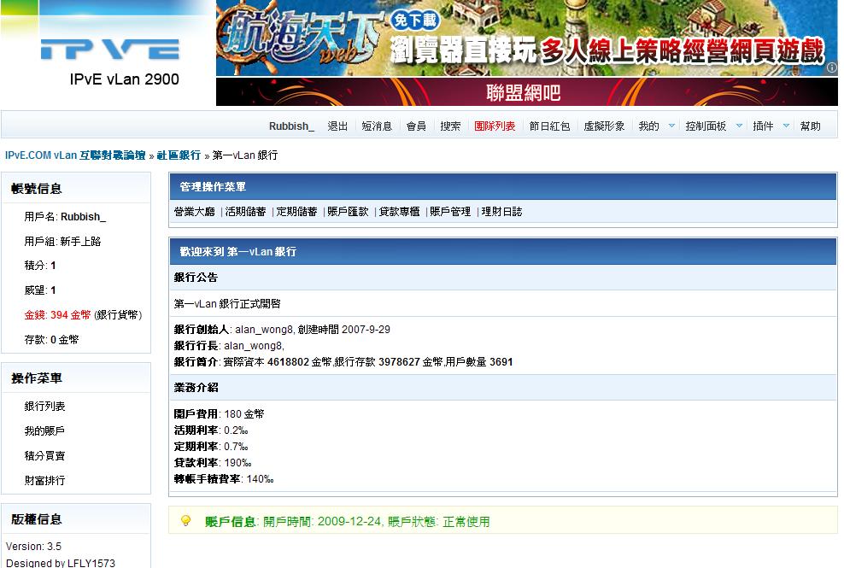Screen dimensions: 844x568
Task: Open the 營業大廳 bank menu item
Action: [x=196, y=212]
